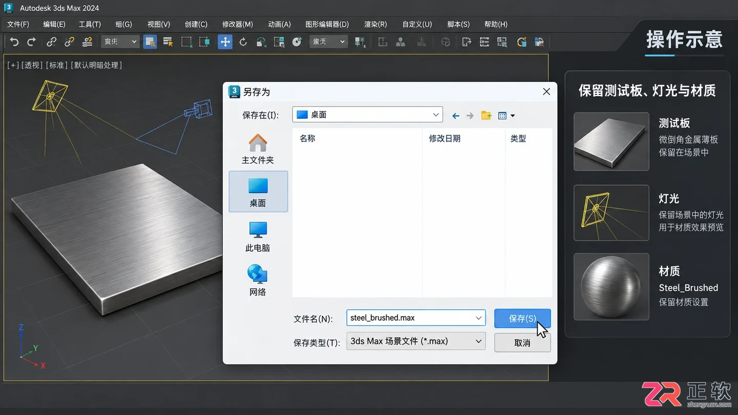Toggle the Window/Crossing selection mode
The height and width of the screenshot is (415, 738).
(204, 42)
